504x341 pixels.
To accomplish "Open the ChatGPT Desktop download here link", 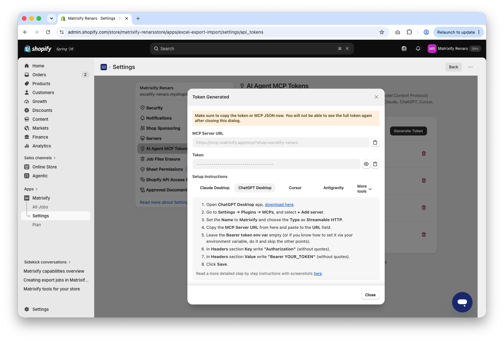I will [x=279, y=205].
